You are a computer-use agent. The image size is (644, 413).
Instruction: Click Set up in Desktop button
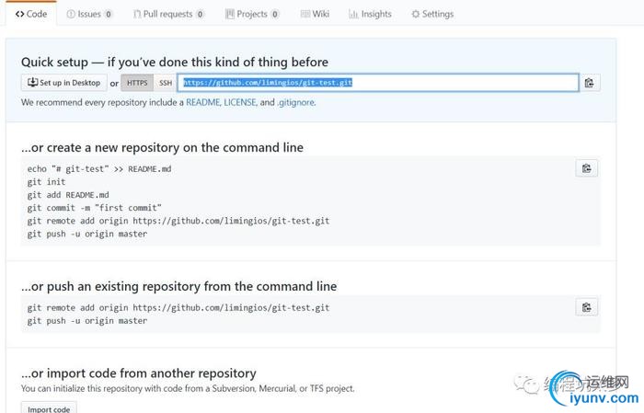click(x=64, y=83)
